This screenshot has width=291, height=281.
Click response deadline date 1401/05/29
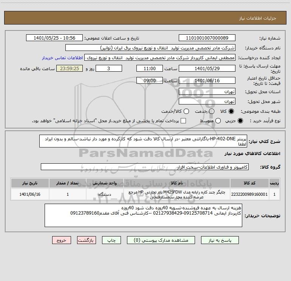click(207, 68)
